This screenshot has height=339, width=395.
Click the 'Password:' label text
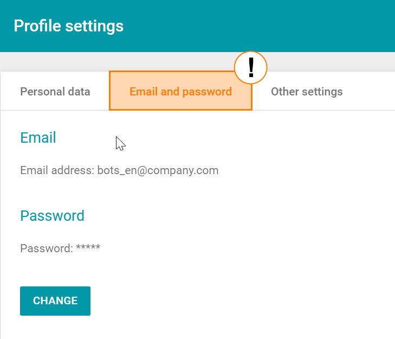46,248
